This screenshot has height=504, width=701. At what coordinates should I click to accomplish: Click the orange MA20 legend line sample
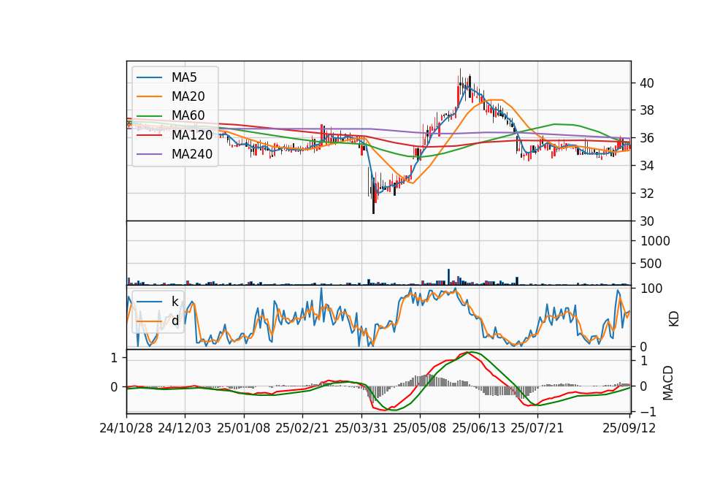149,96
